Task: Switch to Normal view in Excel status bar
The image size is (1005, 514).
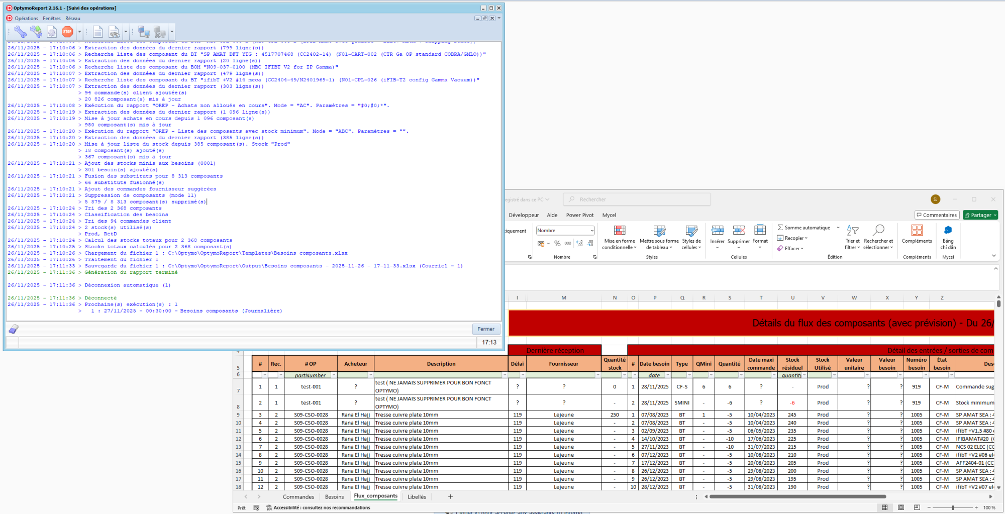Action: pos(885,507)
